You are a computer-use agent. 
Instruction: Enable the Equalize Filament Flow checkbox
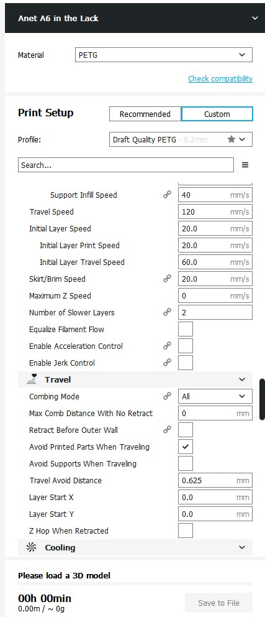pyautogui.click(x=186, y=329)
